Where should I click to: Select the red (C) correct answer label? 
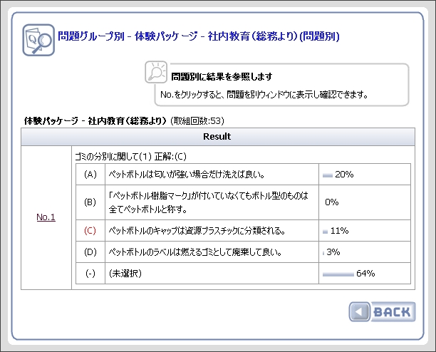(x=90, y=231)
